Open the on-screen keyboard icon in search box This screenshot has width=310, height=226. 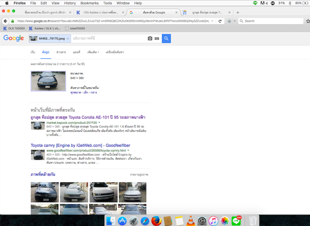pyautogui.click(x=157, y=38)
